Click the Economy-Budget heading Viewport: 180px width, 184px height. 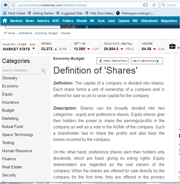pyautogui.click(x=69, y=58)
